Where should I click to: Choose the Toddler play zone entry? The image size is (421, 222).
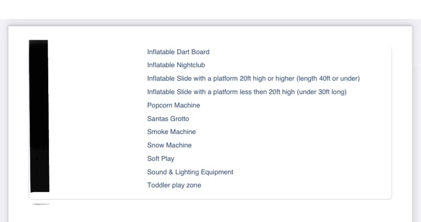pos(174,185)
